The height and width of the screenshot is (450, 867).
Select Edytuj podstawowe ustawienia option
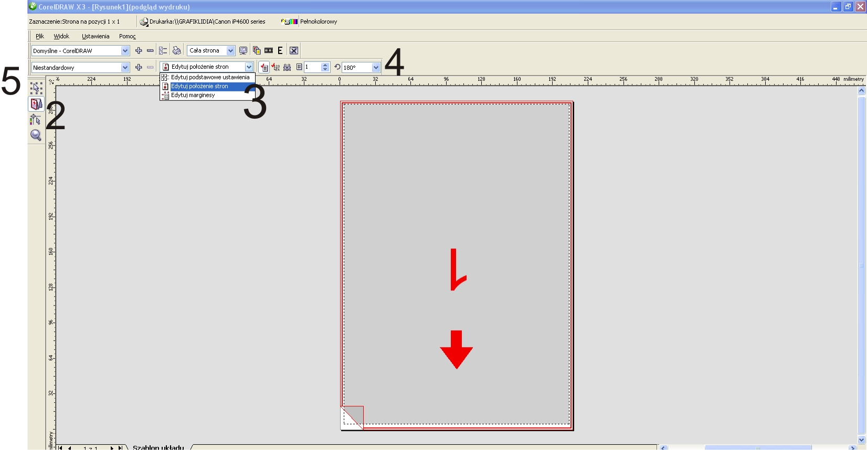coord(207,77)
